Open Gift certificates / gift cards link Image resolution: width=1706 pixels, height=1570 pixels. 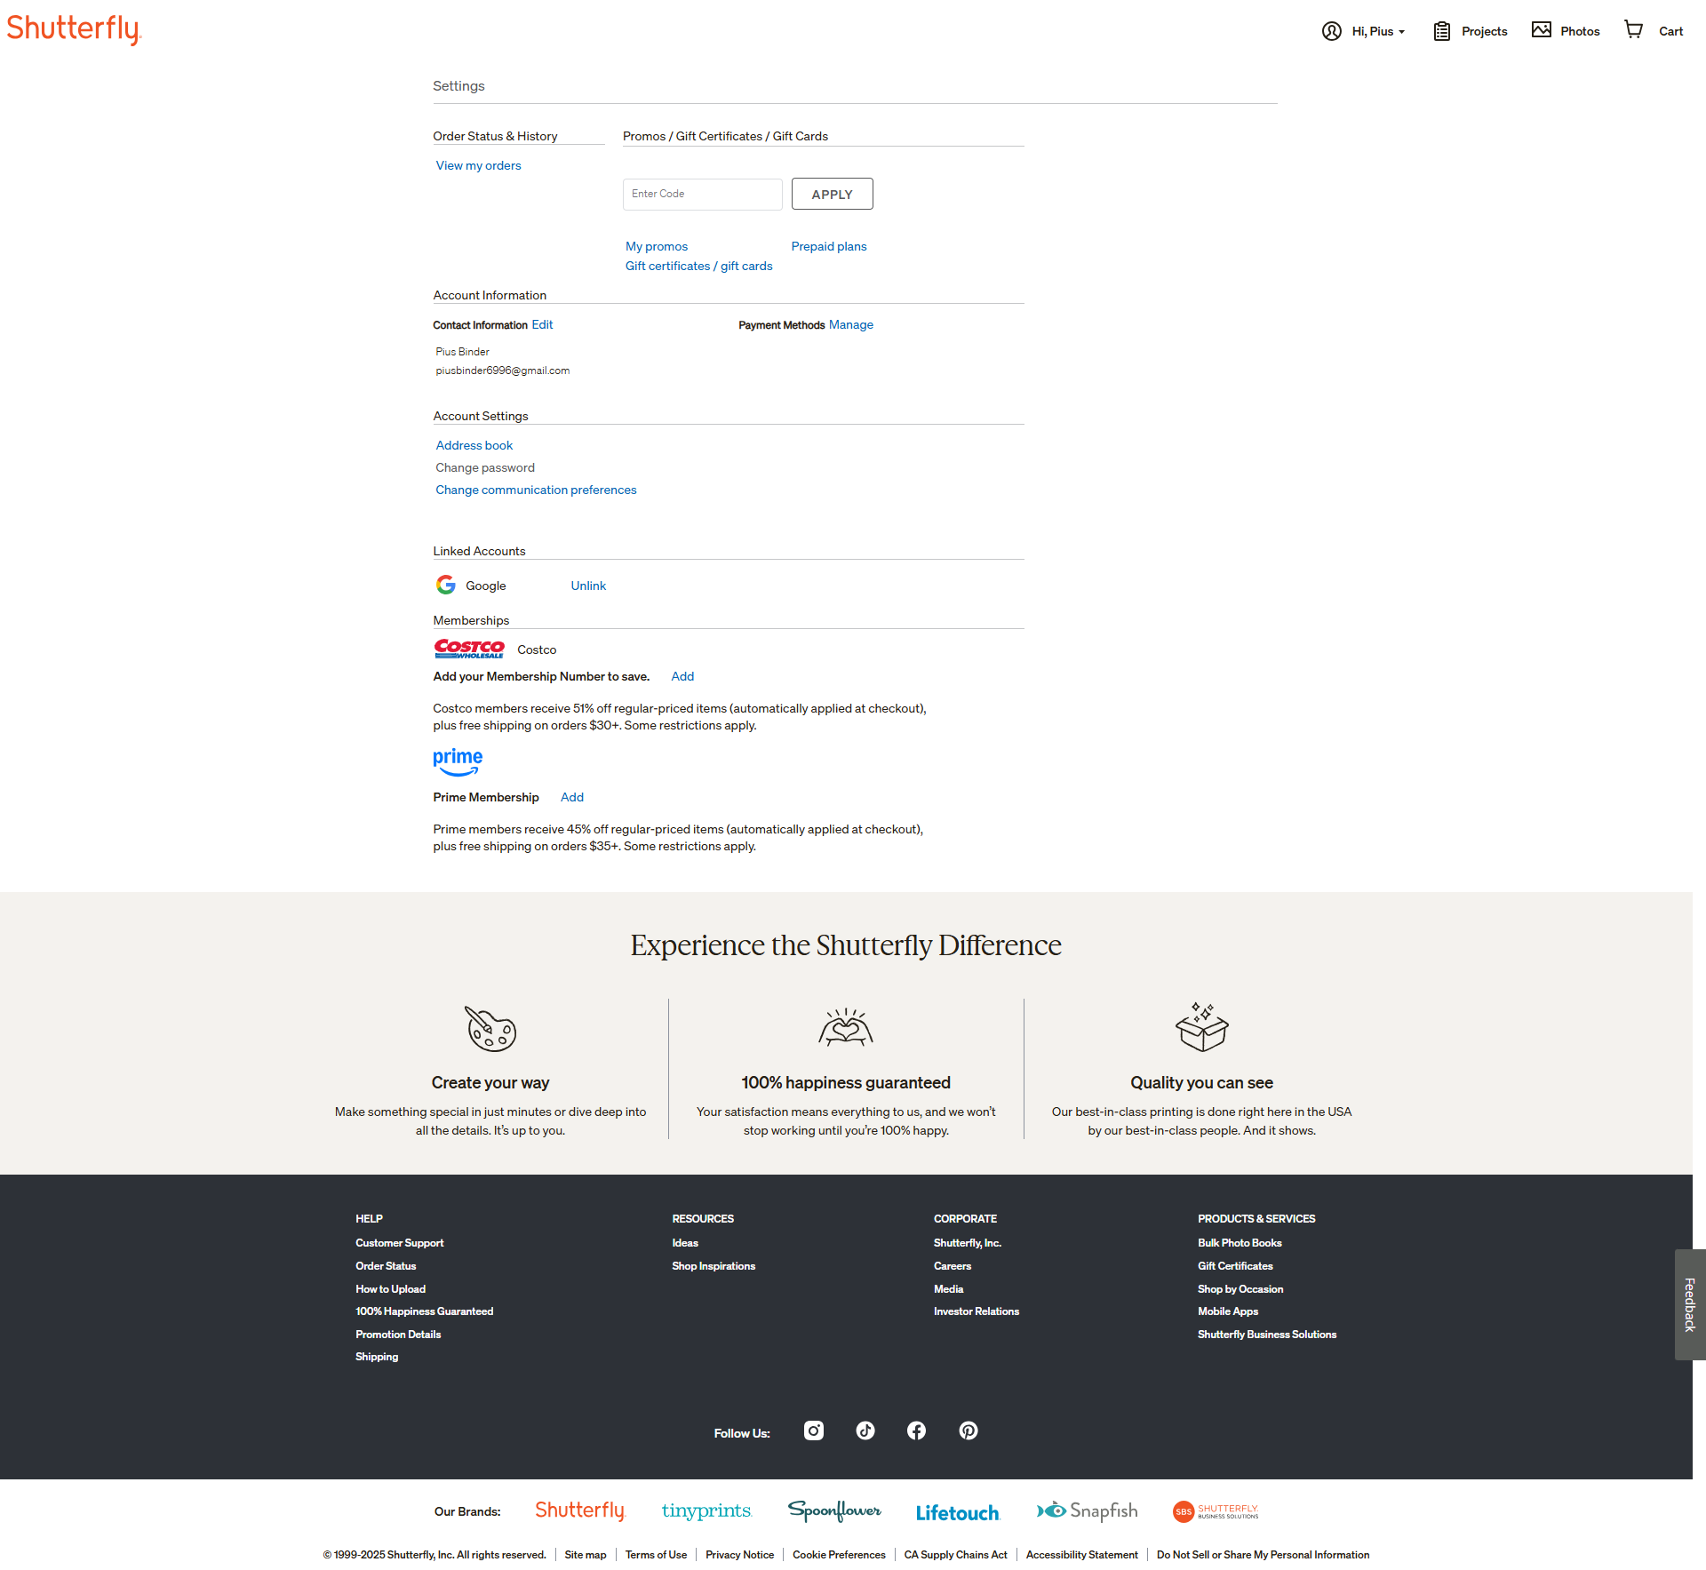[x=698, y=266]
